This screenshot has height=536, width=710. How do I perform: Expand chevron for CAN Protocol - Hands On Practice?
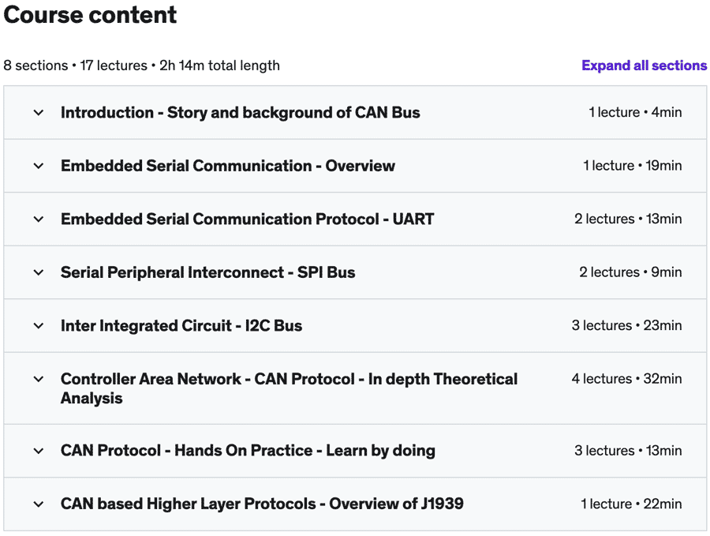click(x=39, y=451)
